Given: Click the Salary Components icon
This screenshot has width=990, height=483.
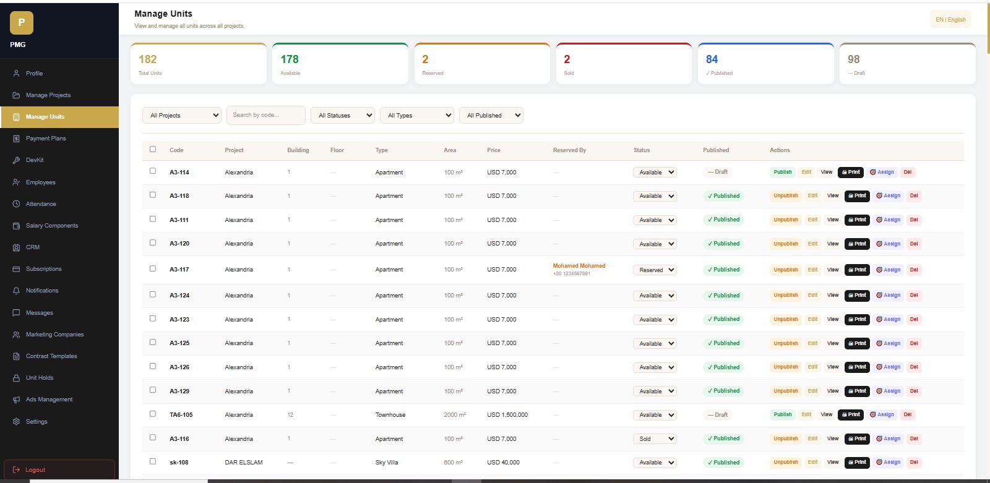Looking at the screenshot, I should tap(16, 226).
